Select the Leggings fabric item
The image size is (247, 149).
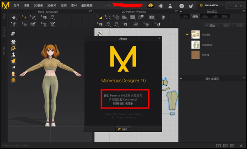click(213, 45)
